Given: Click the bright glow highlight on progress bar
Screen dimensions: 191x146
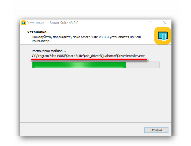Looking at the screenshot, I should pos(79,65).
